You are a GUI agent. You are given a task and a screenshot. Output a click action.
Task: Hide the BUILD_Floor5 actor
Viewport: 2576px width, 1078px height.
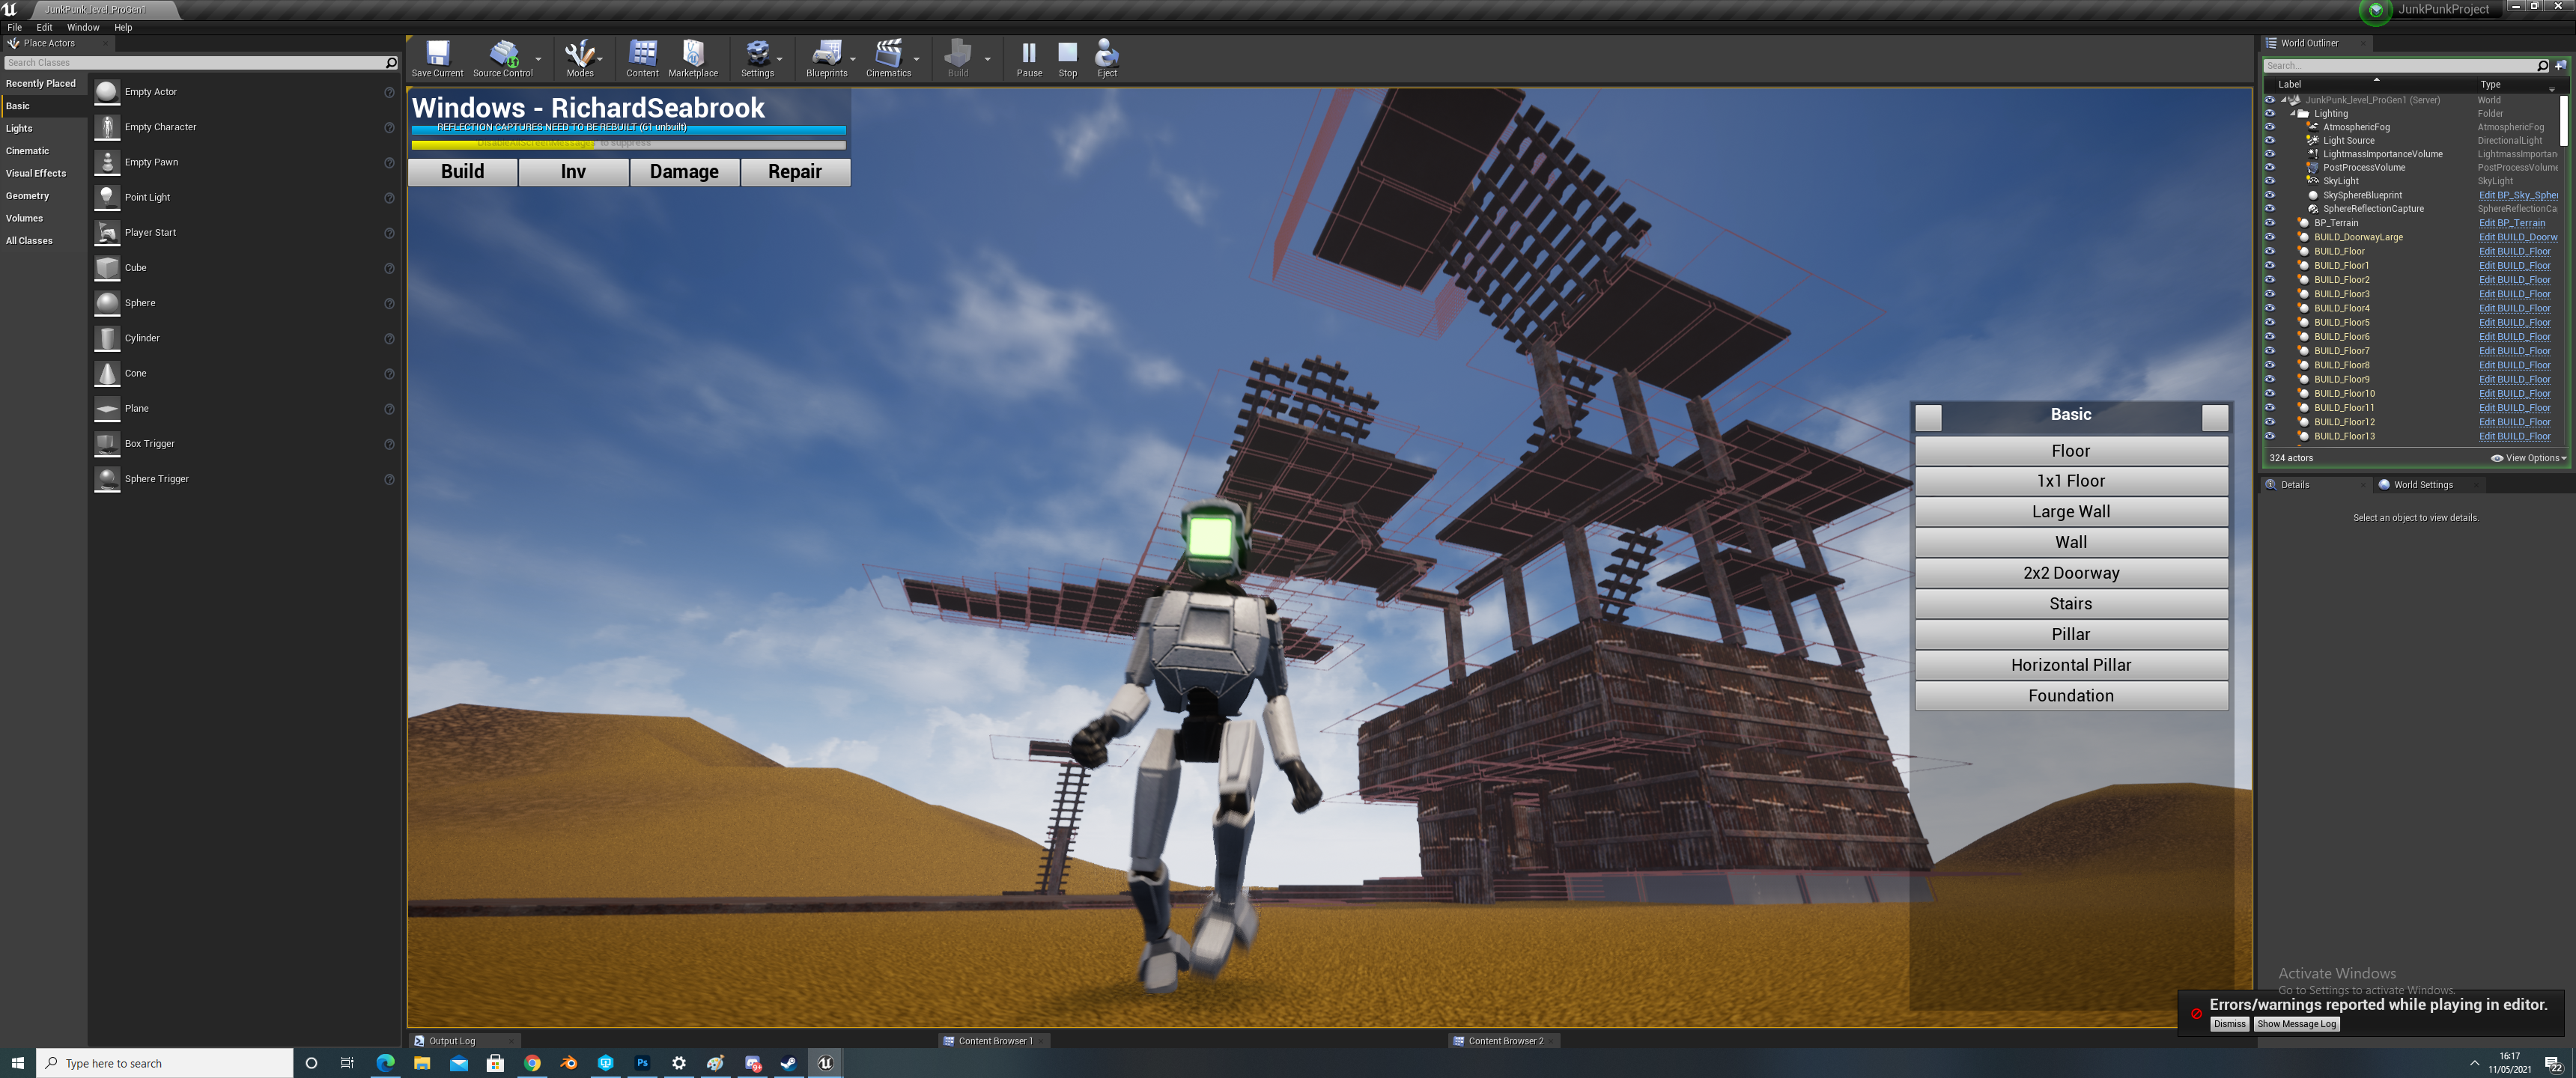(x=2270, y=322)
